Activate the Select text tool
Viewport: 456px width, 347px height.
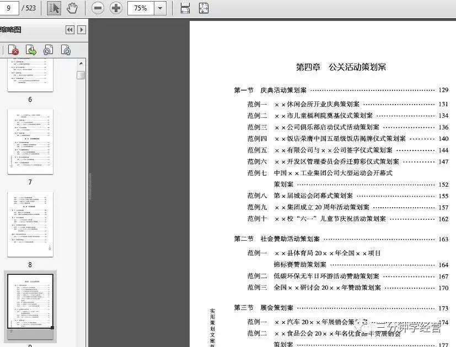[53, 8]
